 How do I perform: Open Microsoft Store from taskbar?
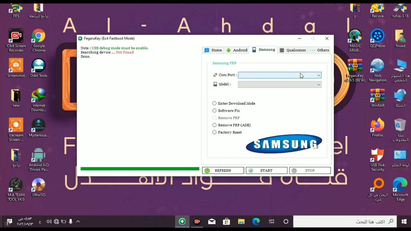click(x=226, y=221)
